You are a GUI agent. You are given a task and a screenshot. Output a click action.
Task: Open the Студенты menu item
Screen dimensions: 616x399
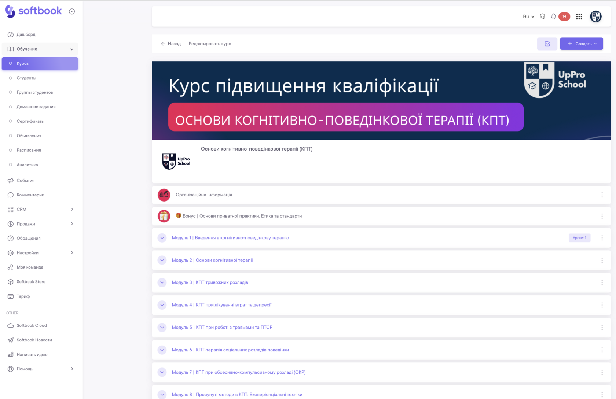pos(26,78)
